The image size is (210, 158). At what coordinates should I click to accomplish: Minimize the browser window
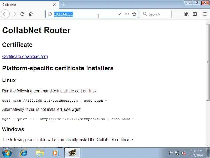coord(188,3)
